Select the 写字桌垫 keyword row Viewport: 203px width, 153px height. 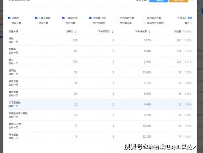(100, 136)
